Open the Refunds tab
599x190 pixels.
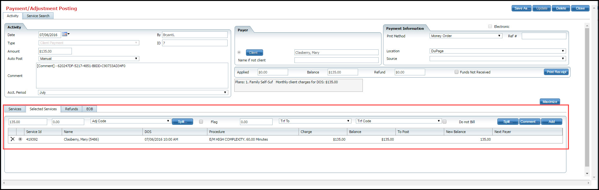point(72,109)
